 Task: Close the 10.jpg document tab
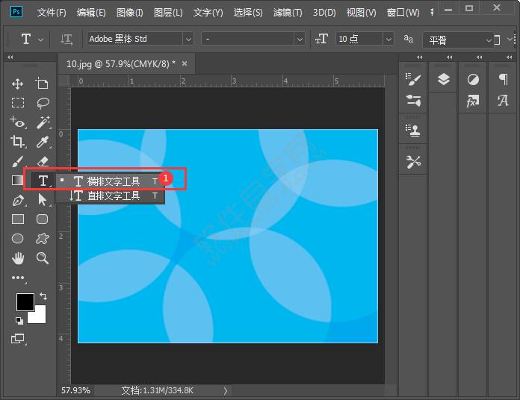pos(185,63)
